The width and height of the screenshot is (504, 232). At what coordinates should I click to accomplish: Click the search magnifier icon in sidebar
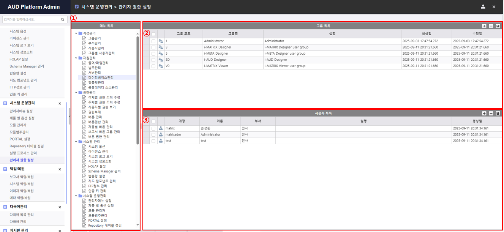click(x=63, y=19)
